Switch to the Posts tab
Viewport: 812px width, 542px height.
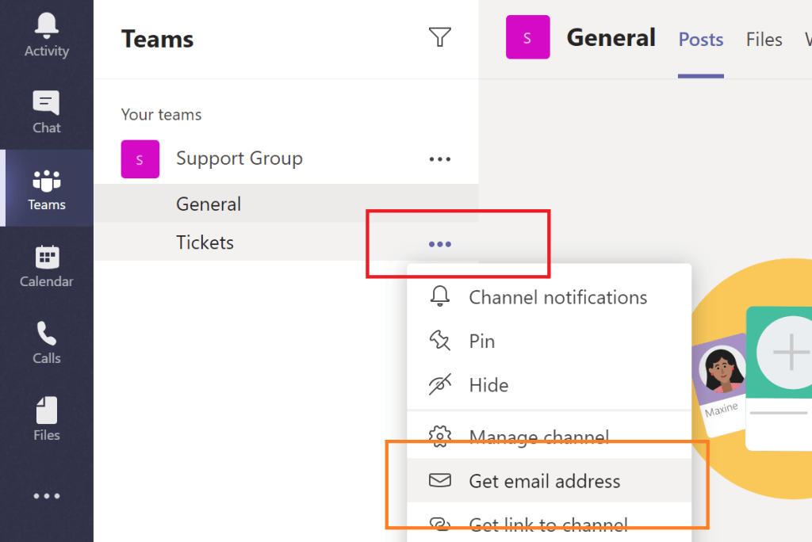(x=701, y=40)
